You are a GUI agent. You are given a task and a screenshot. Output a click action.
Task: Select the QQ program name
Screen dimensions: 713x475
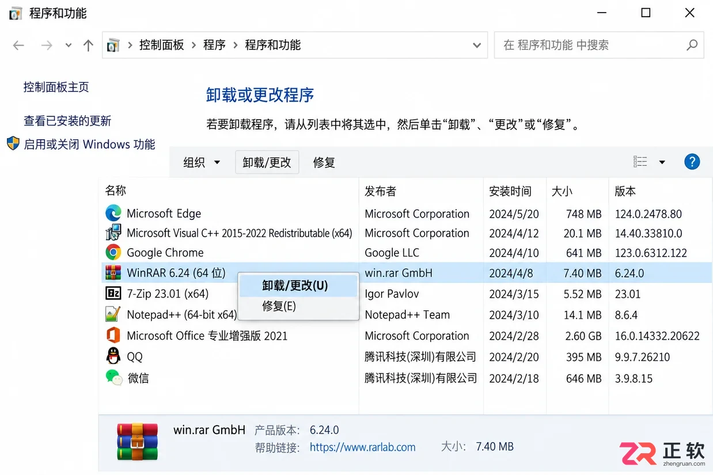coord(134,357)
